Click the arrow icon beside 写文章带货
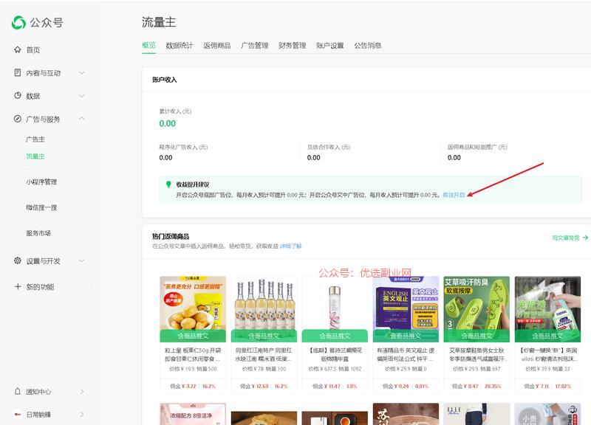The height and width of the screenshot is (425, 591). [585, 238]
